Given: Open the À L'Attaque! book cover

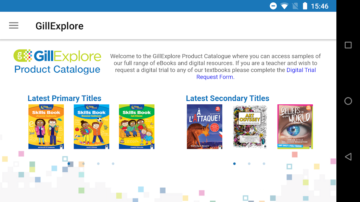Looking at the screenshot, I should pyautogui.click(x=205, y=127).
